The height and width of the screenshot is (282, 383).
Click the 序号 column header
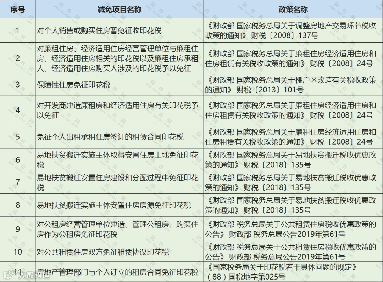click(x=18, y=9)
